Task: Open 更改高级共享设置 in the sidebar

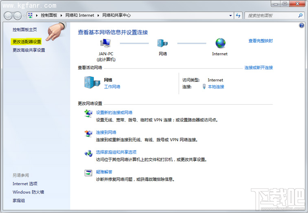Action: tap(29, 50)
